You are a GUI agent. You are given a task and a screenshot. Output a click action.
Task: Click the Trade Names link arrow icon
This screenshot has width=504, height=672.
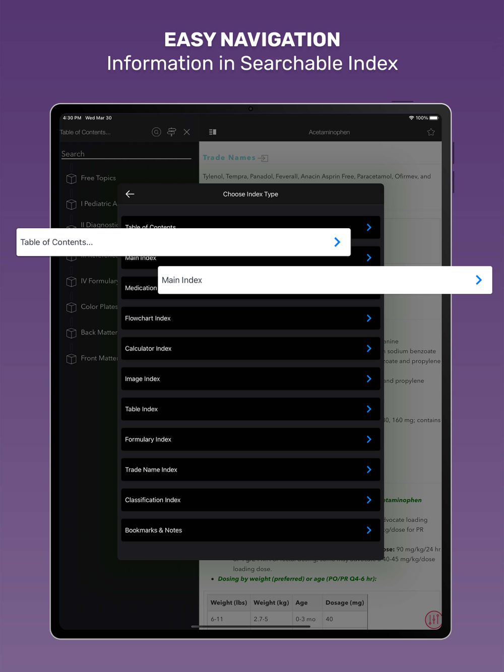tap(263, 158)
